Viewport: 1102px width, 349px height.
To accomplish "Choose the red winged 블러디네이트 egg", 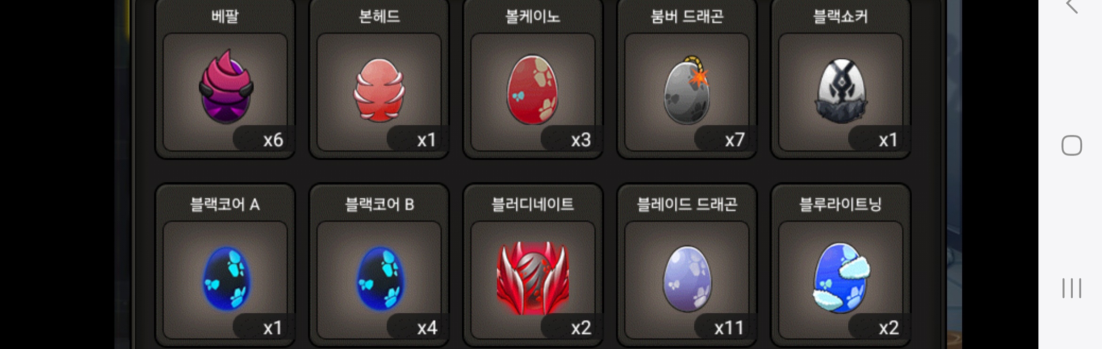I will [533, 278].
